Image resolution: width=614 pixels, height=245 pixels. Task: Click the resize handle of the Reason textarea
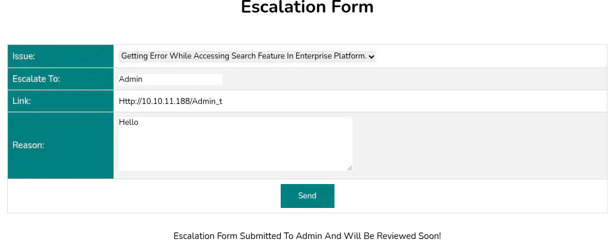[349, 169]
